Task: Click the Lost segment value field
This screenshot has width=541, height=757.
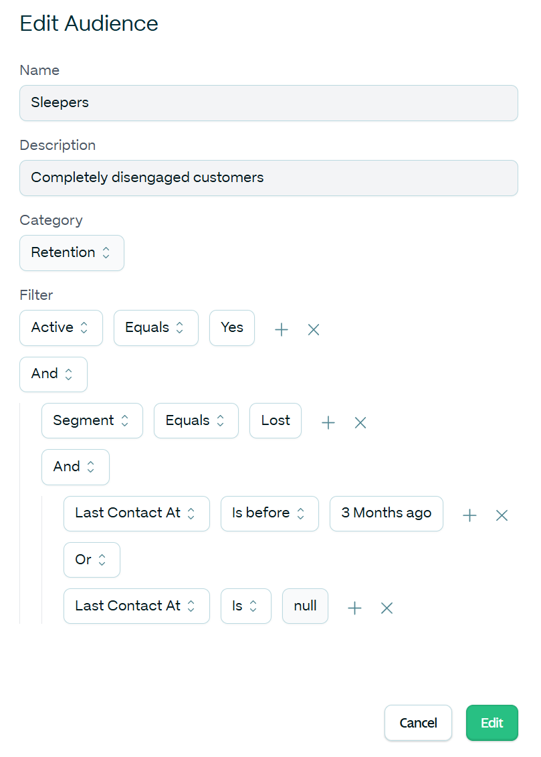Action: point(276,421)
